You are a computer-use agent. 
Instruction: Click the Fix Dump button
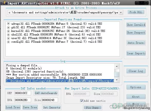(x=92, y=108)
